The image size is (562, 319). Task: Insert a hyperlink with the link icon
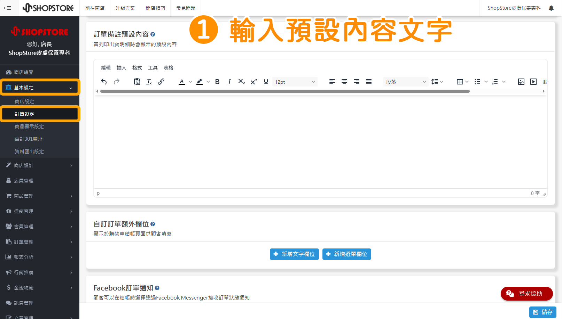pos(161,82)
